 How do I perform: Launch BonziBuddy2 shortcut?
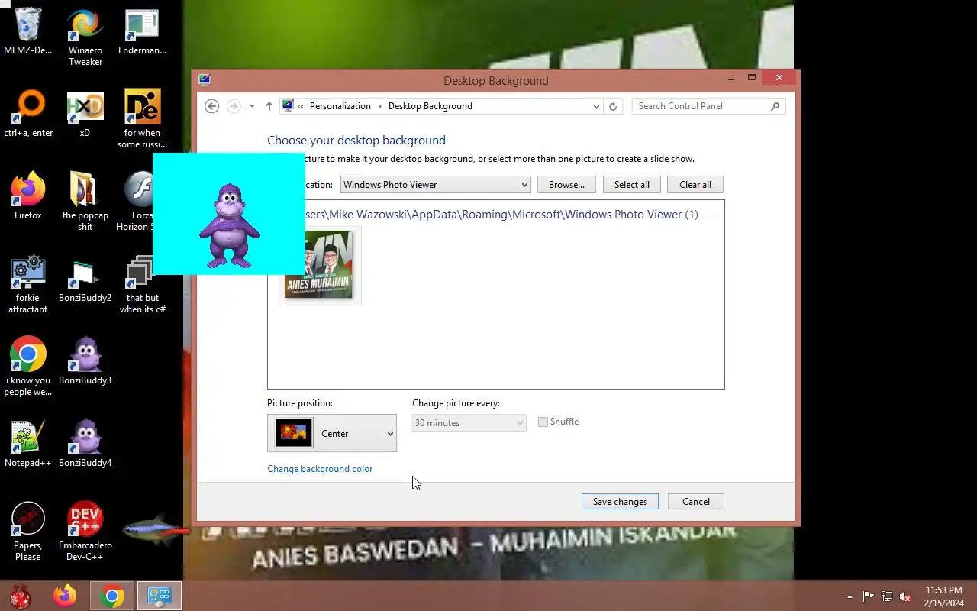click(85, 280)
